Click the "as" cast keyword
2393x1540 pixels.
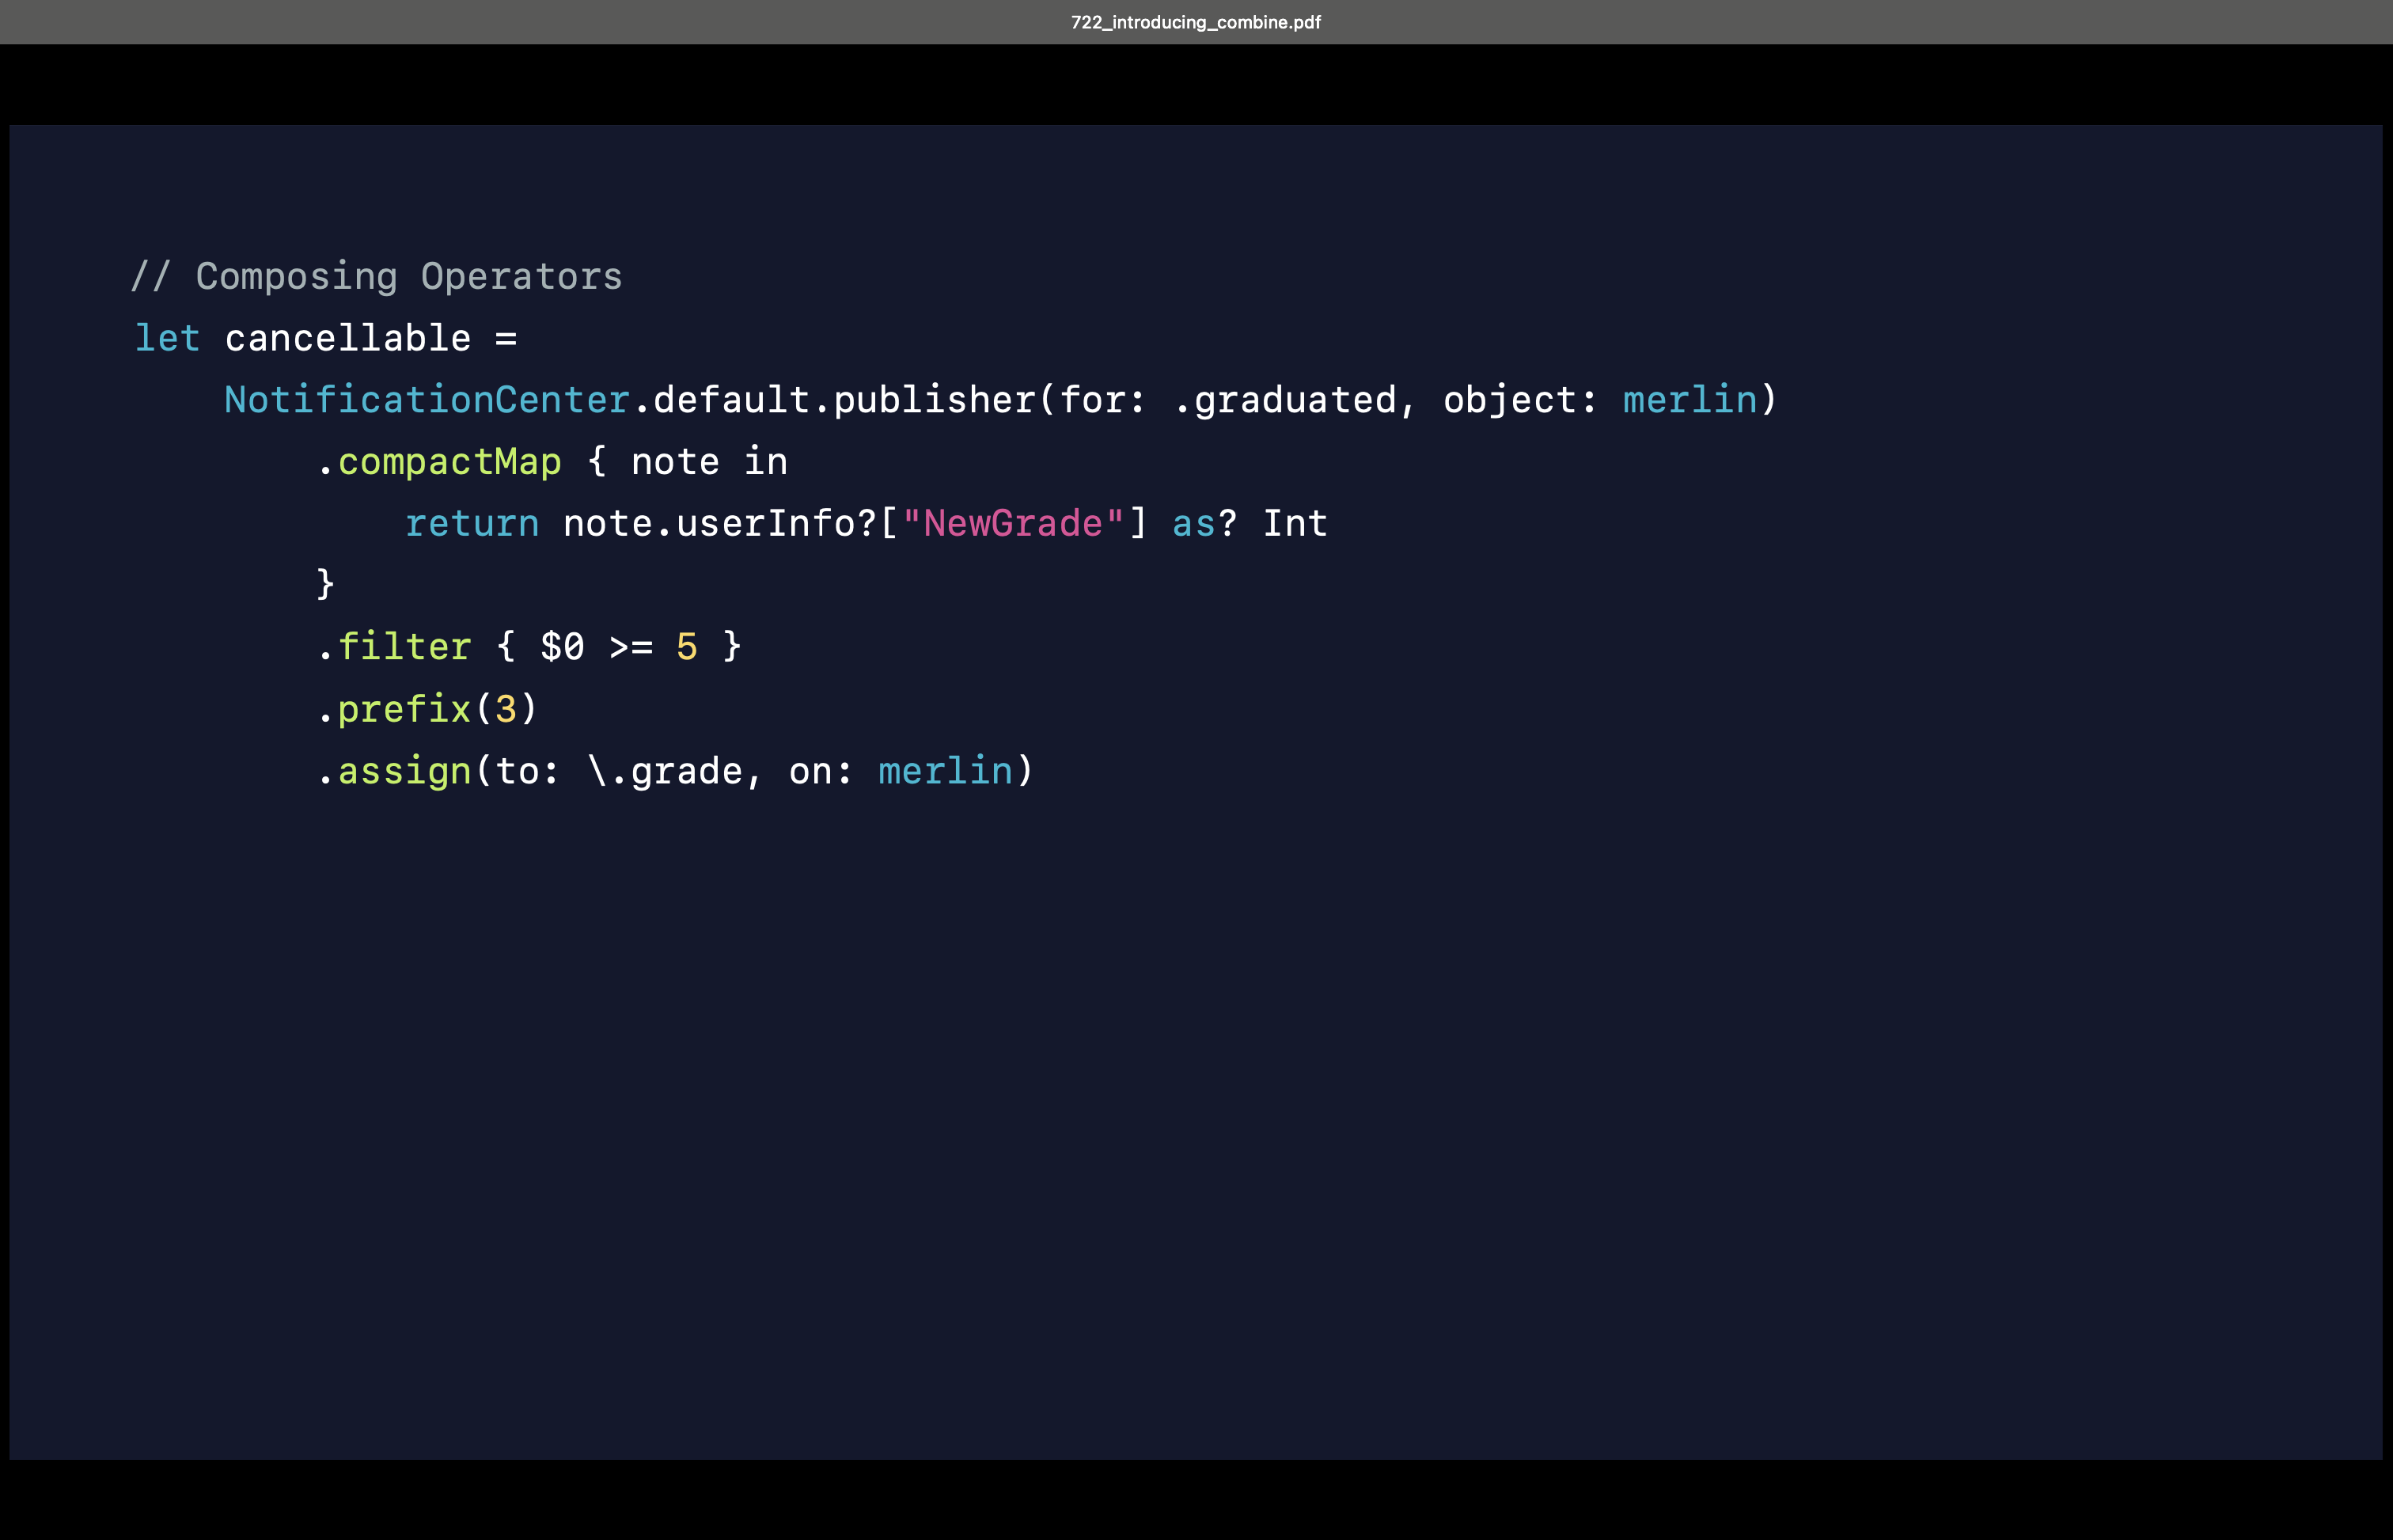(x=1193, y=523)
